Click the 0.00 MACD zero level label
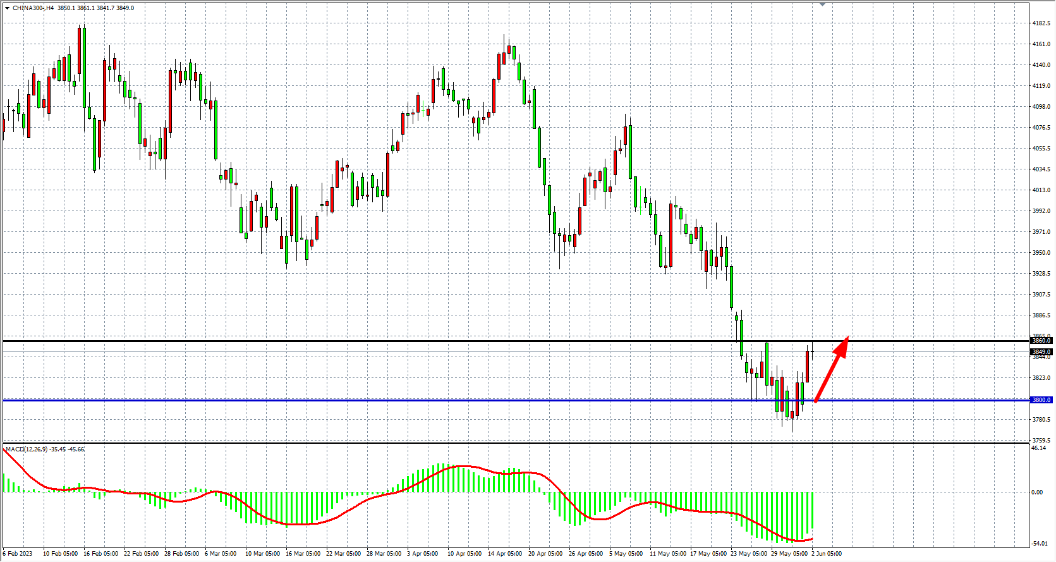1056x562 pixels. pos(1037,492)
